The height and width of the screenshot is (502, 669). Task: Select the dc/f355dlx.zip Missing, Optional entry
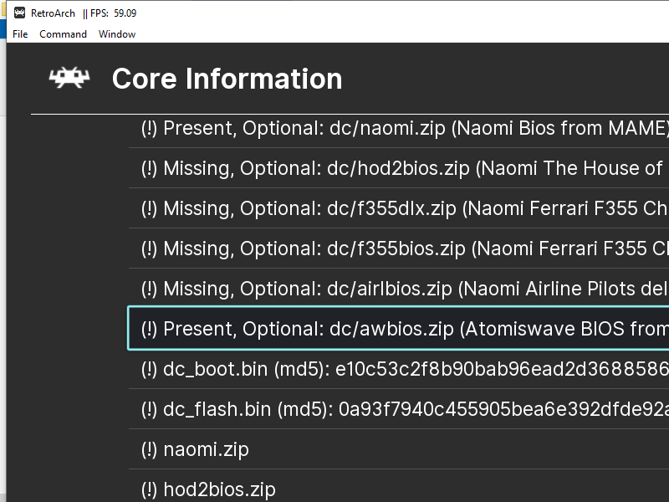[399, 208]
